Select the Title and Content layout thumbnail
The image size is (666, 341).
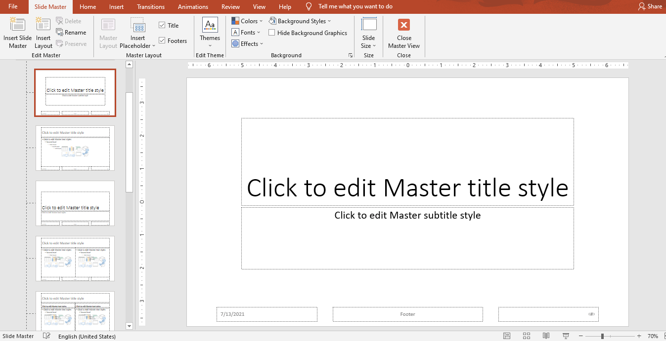[75, 148]
